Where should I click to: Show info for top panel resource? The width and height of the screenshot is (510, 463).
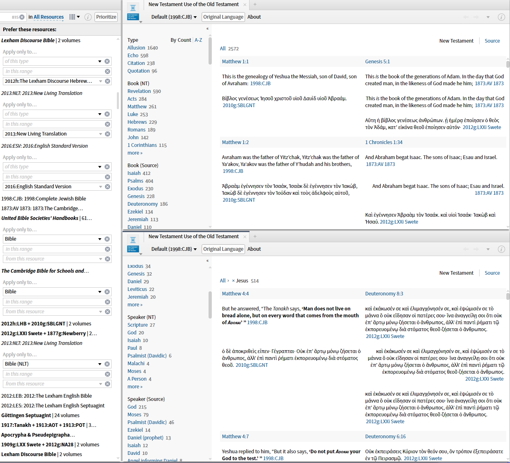click(501, 17)
